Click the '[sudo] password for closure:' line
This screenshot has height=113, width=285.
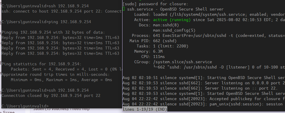click(155, 4)
